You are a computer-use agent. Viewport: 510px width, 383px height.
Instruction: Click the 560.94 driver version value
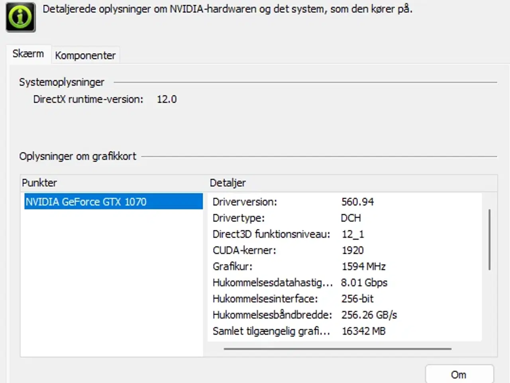tap(357, 202)
